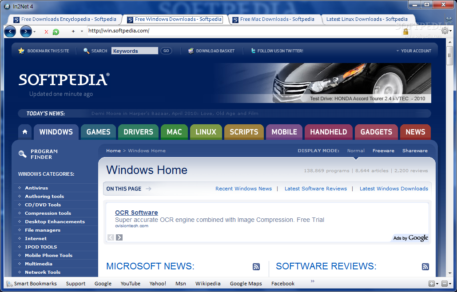Switch to Free Mac Downloads tab
This screenshot has height=292, width=457.
(274, 19)
